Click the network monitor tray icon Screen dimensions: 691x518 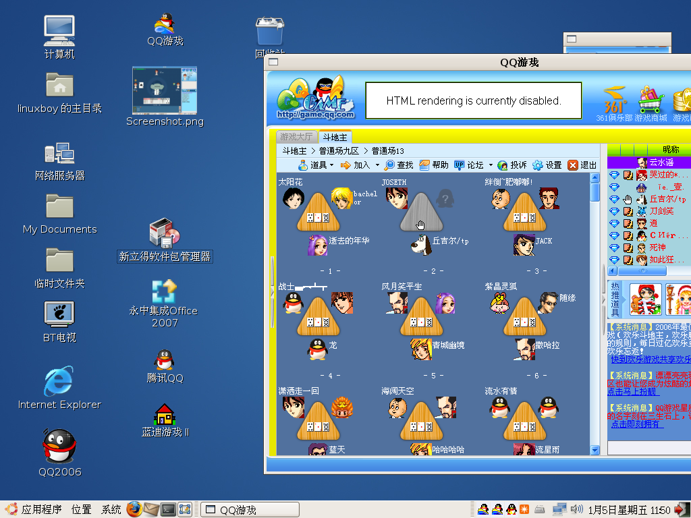pos(559,509)
